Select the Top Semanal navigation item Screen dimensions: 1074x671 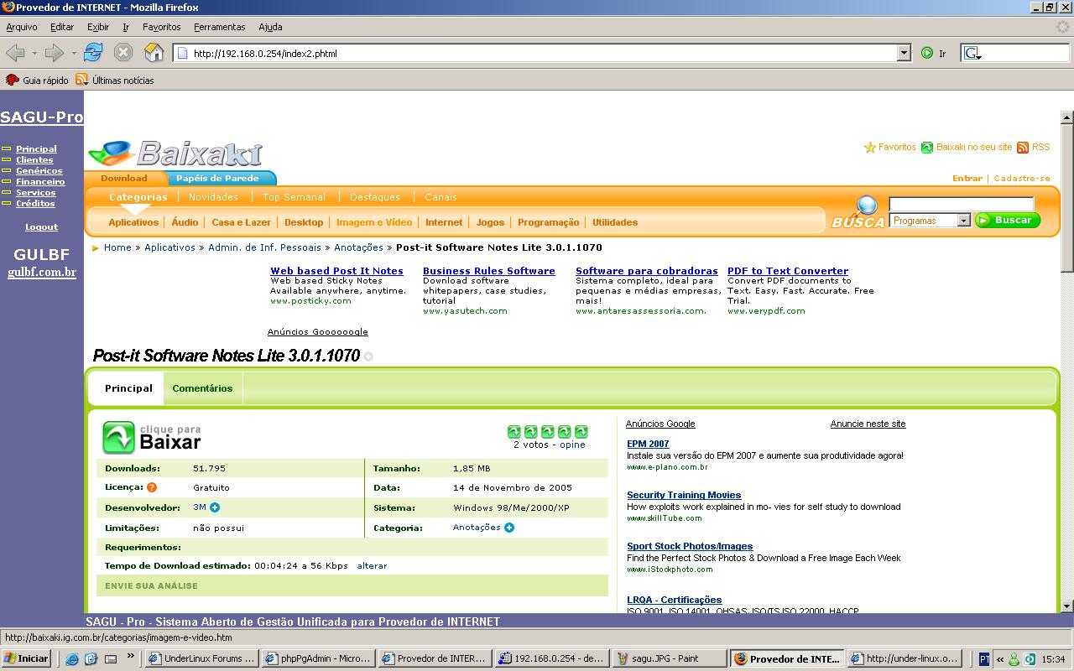294,197
